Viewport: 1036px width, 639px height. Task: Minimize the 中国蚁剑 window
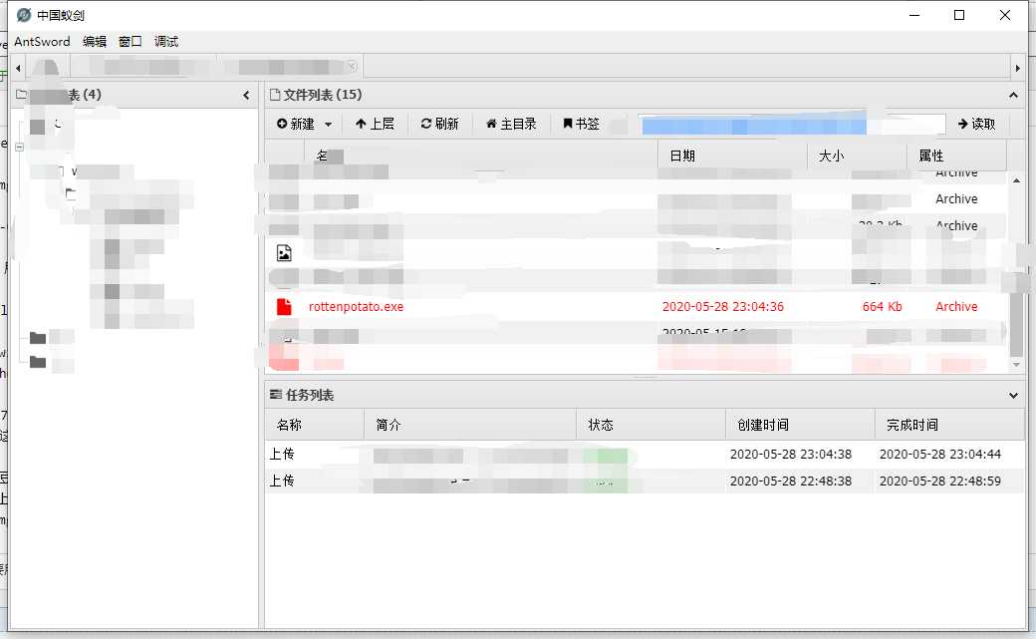(x=914, y=15)
